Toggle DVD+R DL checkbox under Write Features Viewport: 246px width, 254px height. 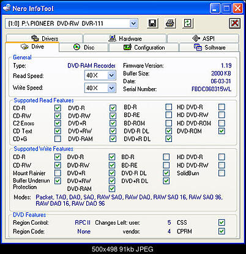point(166,181)
